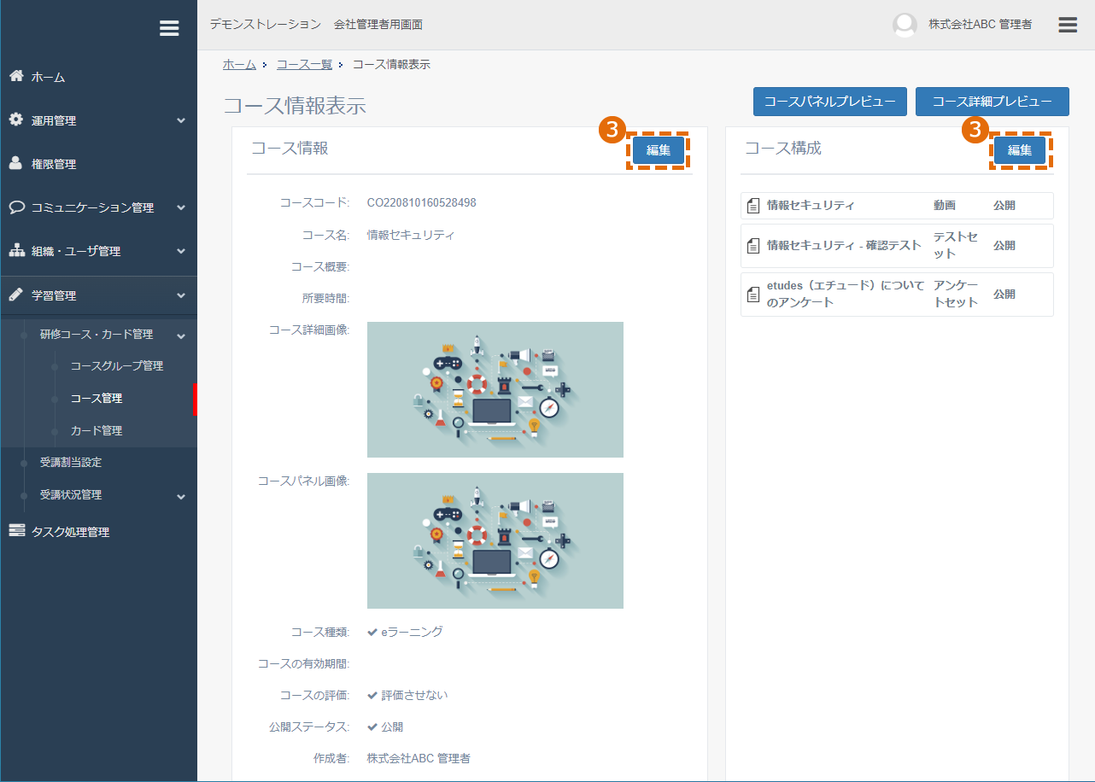Click 編集 button in コース情報 panel
This screenshot has width=1095, height=782.
click(659, 150)
